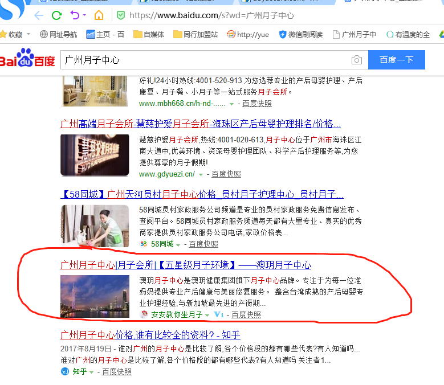Go to the browser home page icon
Image resolution: width=444 pixels, height=385 pixels.
coord(99,15)
